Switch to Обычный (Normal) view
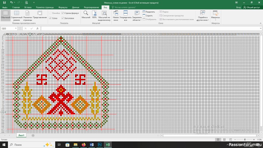 coord(5,15)
